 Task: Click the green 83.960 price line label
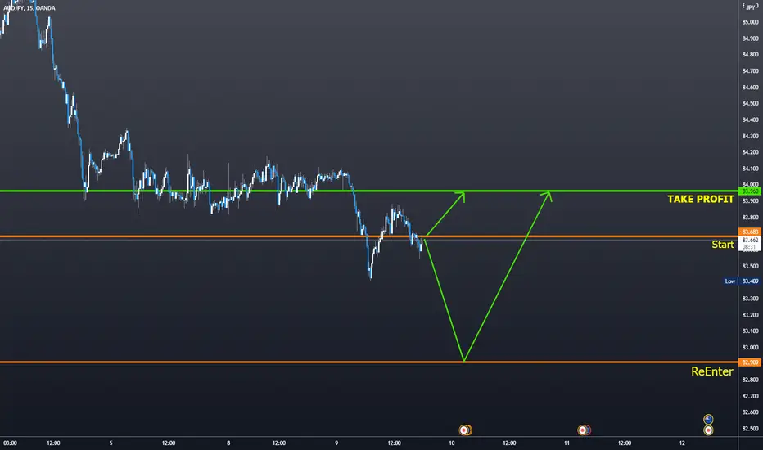pyautogui.click(x=750, y=191)
